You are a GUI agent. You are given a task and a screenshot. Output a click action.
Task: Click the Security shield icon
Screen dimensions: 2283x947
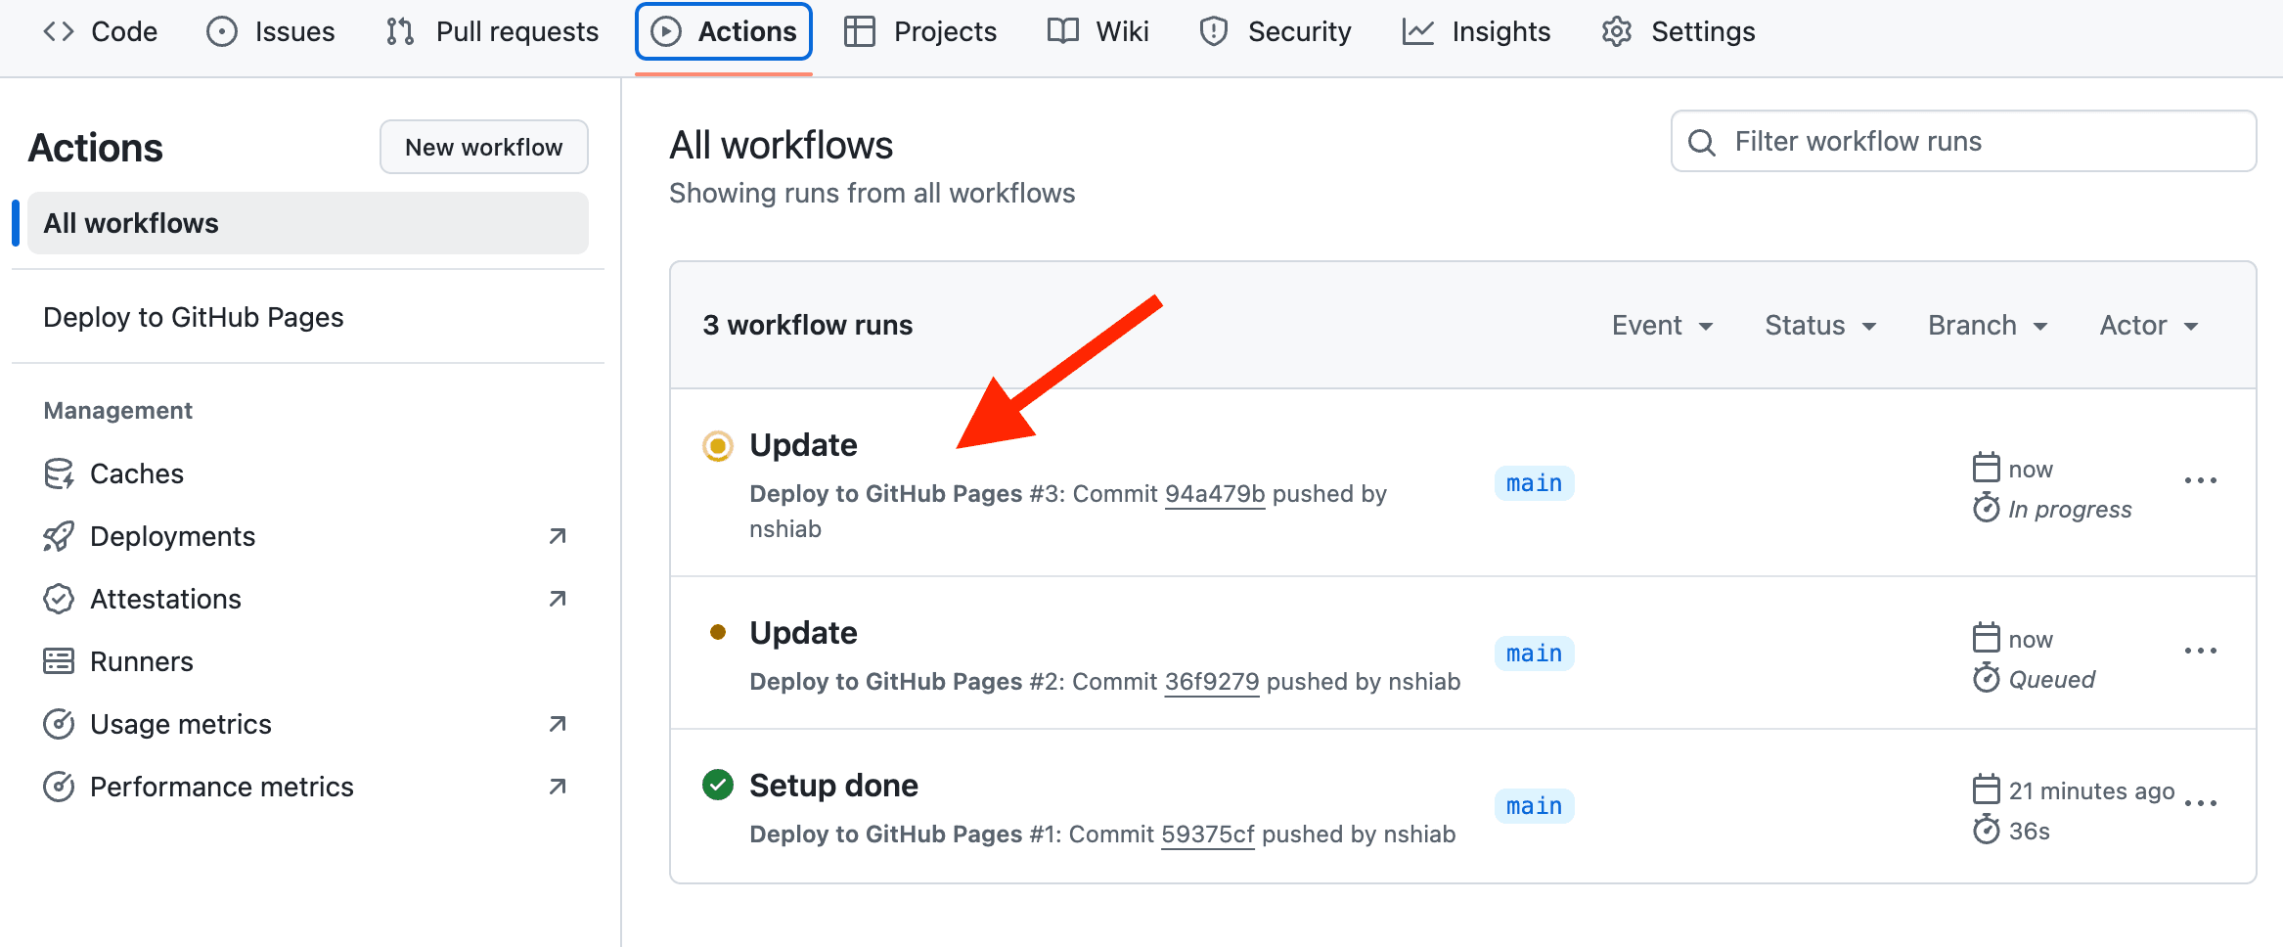tap(1214, 31)
